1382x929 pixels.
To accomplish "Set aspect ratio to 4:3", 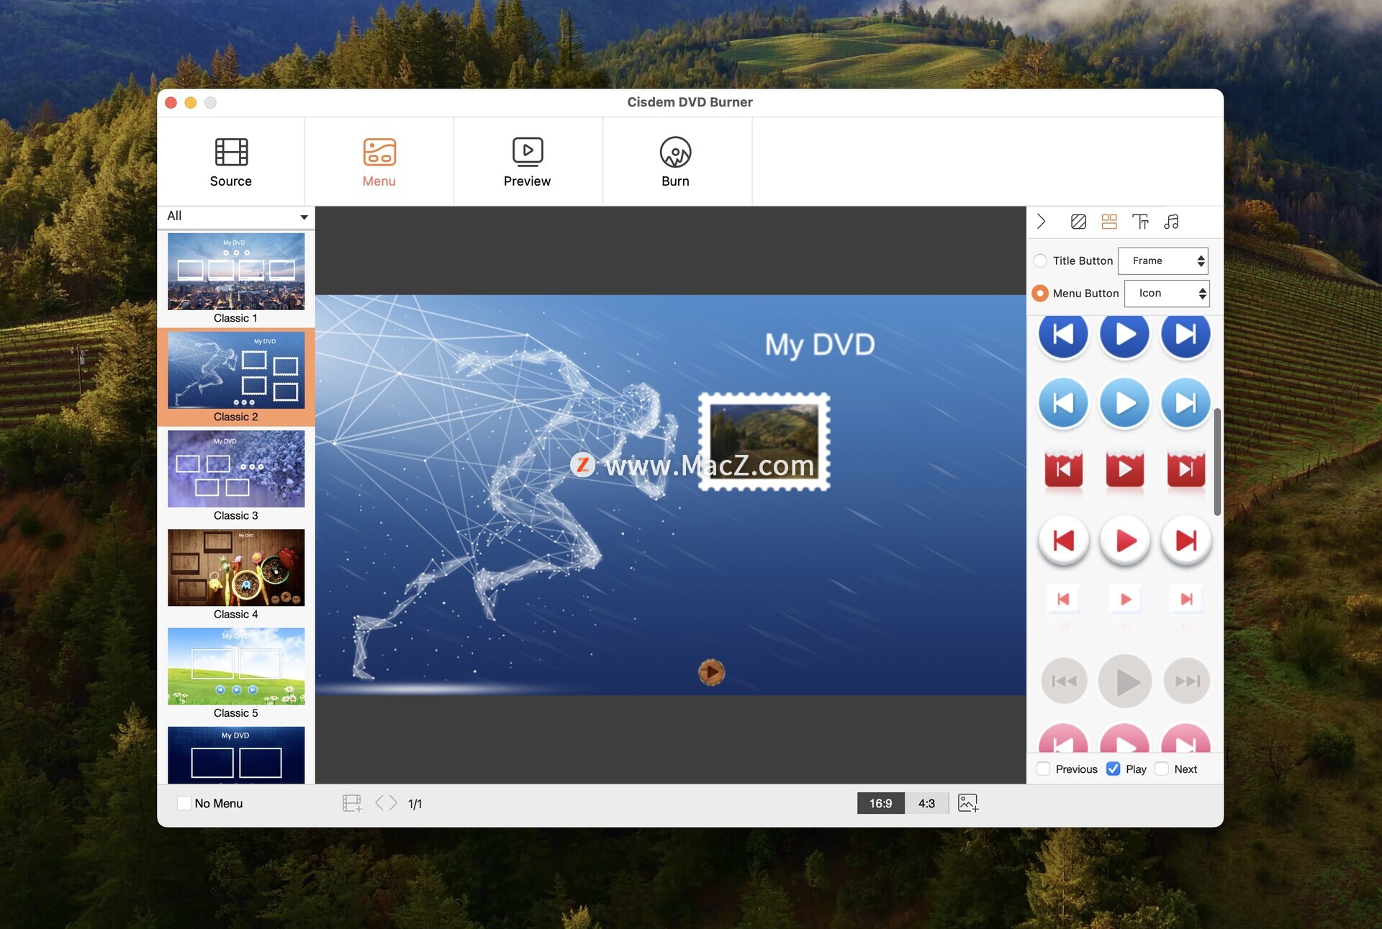I will click(x=926, y=803).
